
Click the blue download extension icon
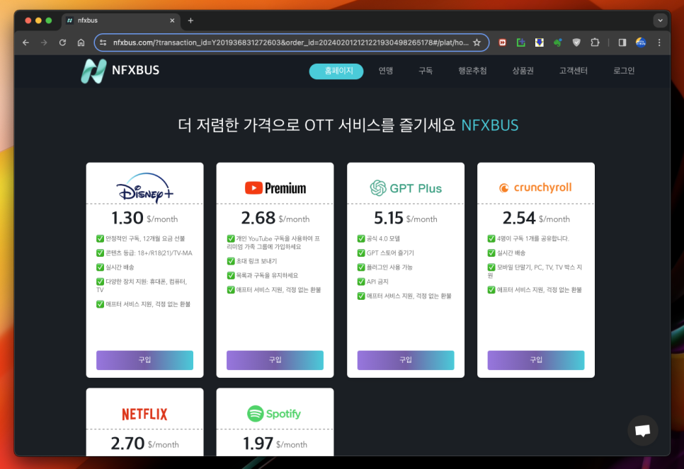(x=540, y=42)
